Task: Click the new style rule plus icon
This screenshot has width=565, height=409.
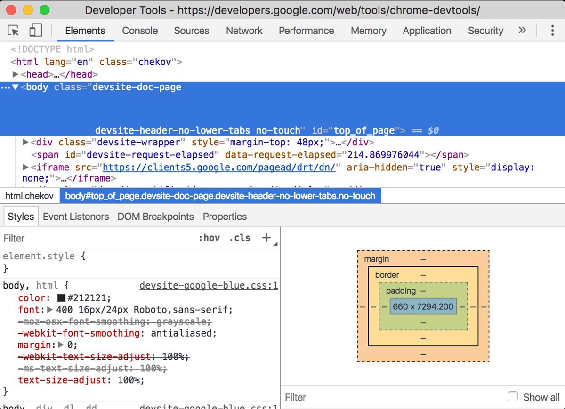Action: (266, 238)
